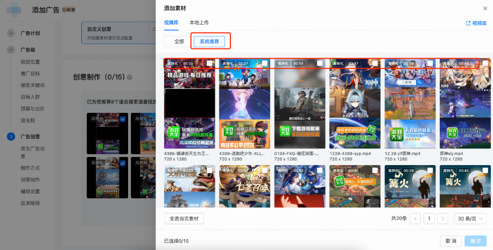This screenshot has width=493, height=250.
Task: Switch to the 视频库 tab
Action: click(x=171, y=23)
